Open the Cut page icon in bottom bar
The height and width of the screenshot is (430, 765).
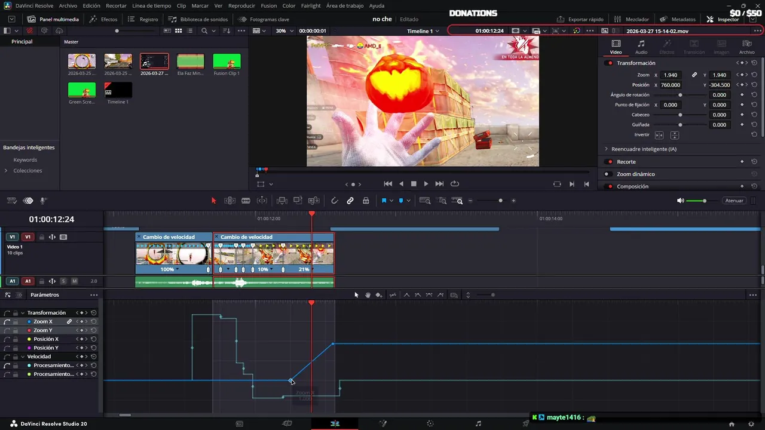click(287, 423)
